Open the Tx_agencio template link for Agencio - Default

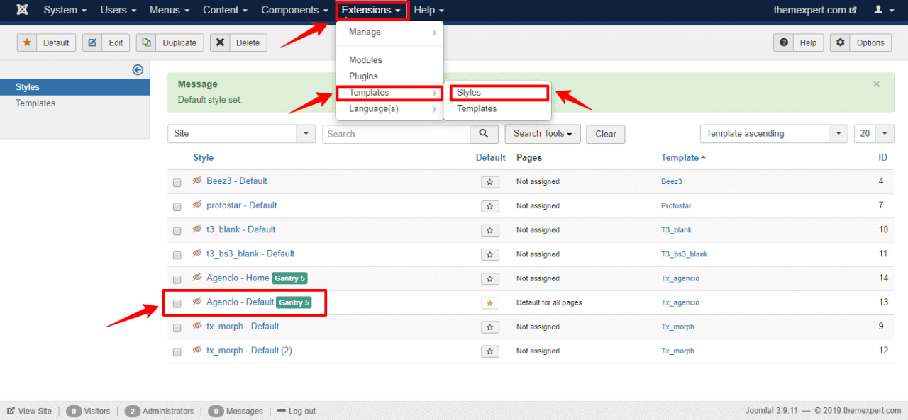(x=680, y=302)
